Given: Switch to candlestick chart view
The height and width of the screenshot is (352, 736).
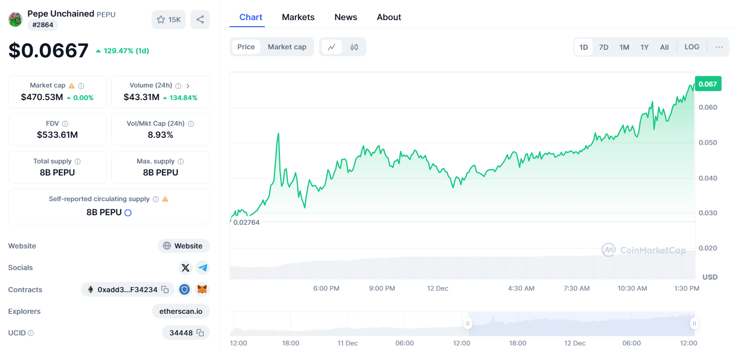Looking at the screenshot, I should point(354,47).
